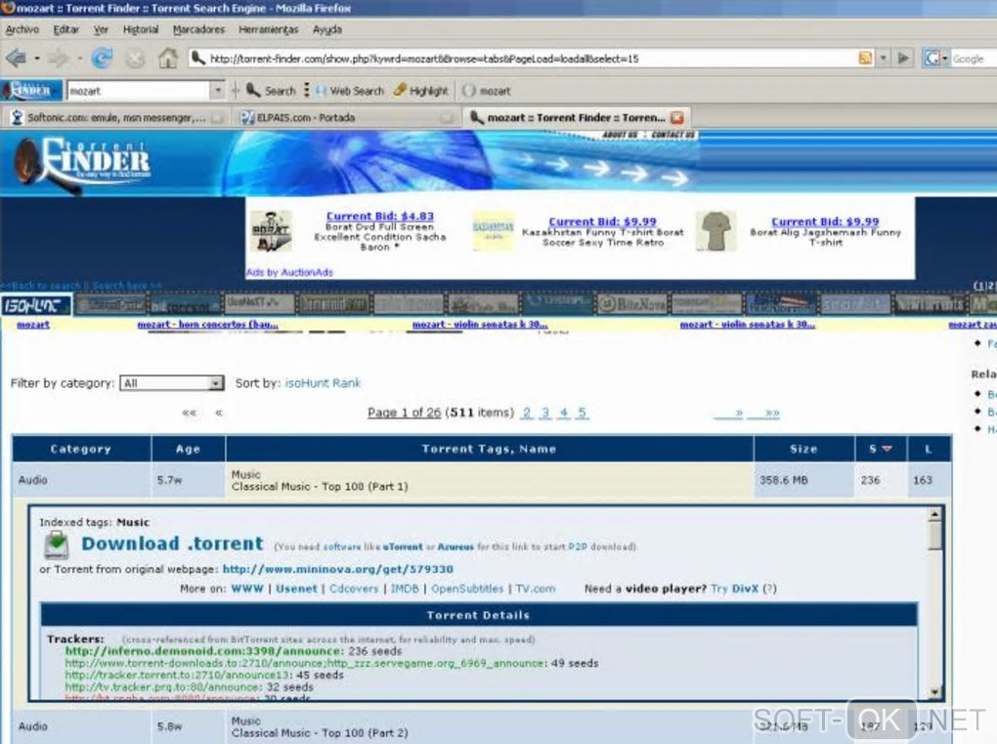The image size is (997, 744).
Task: Click the Forward navigation arrow
Action: [58, 59]
